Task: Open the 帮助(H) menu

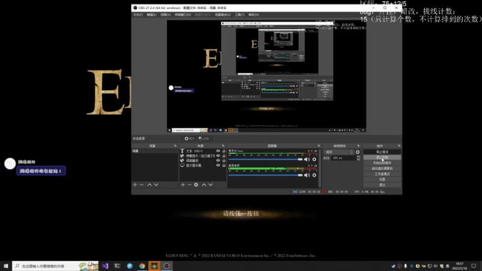Action: (x=254, y=14)
